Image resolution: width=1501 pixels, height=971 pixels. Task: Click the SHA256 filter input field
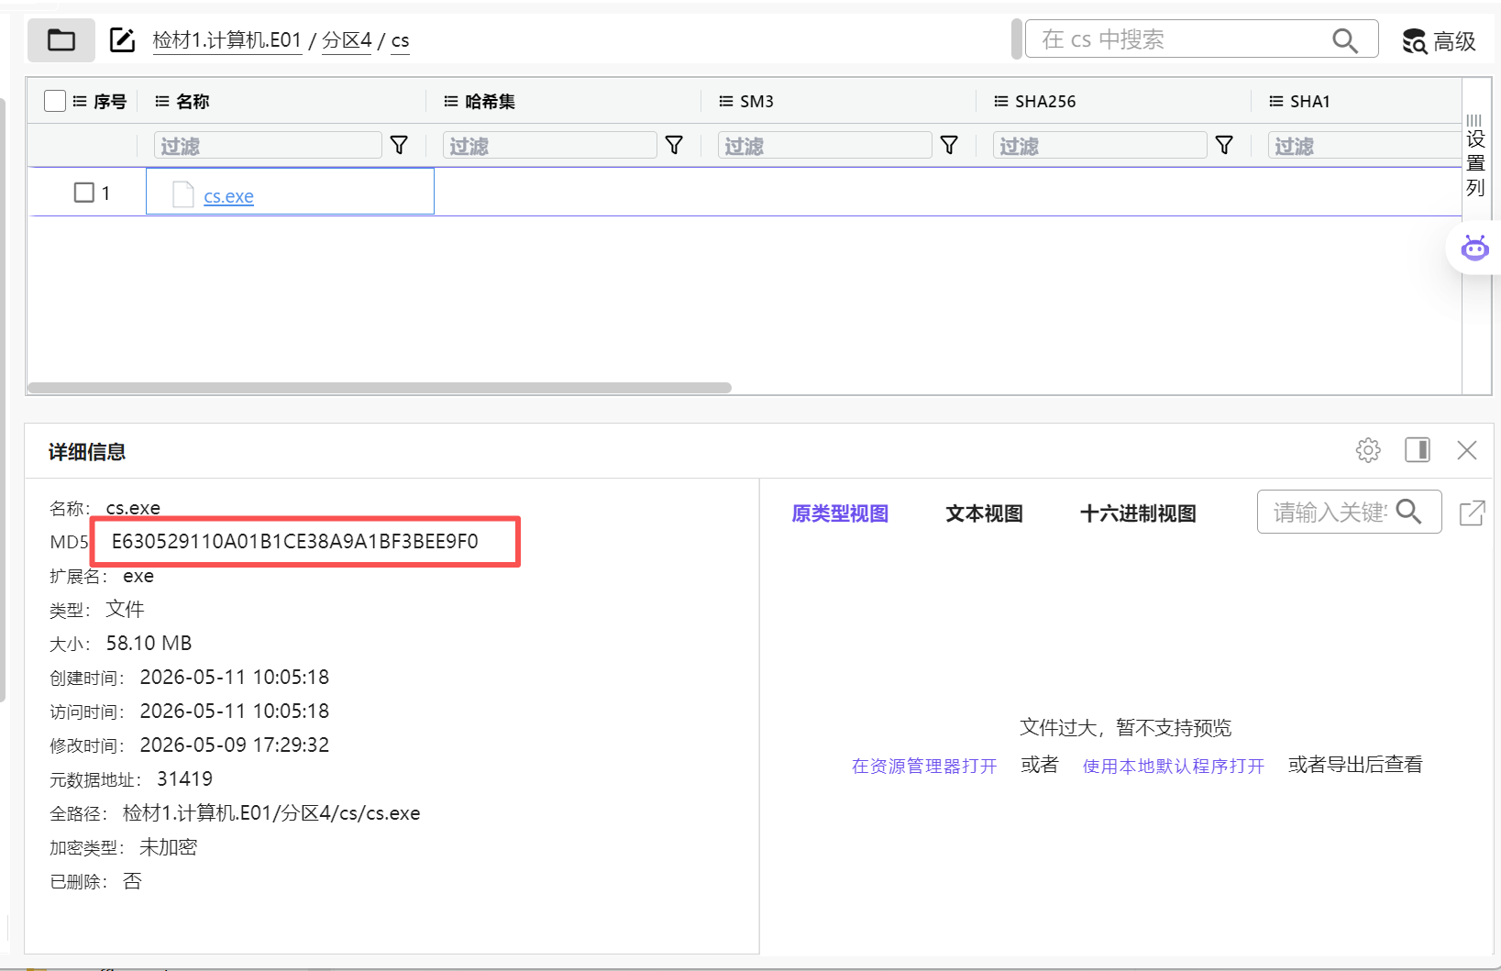point(1100,145)
